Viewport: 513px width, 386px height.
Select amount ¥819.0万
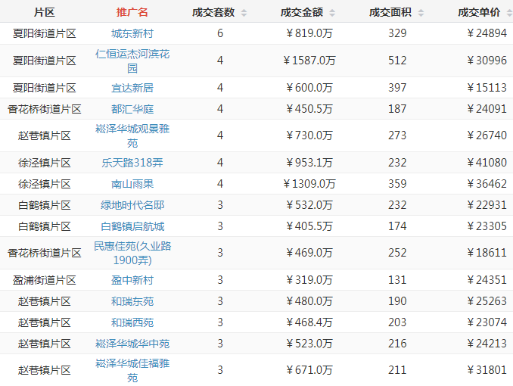click(x=309, y=33)
